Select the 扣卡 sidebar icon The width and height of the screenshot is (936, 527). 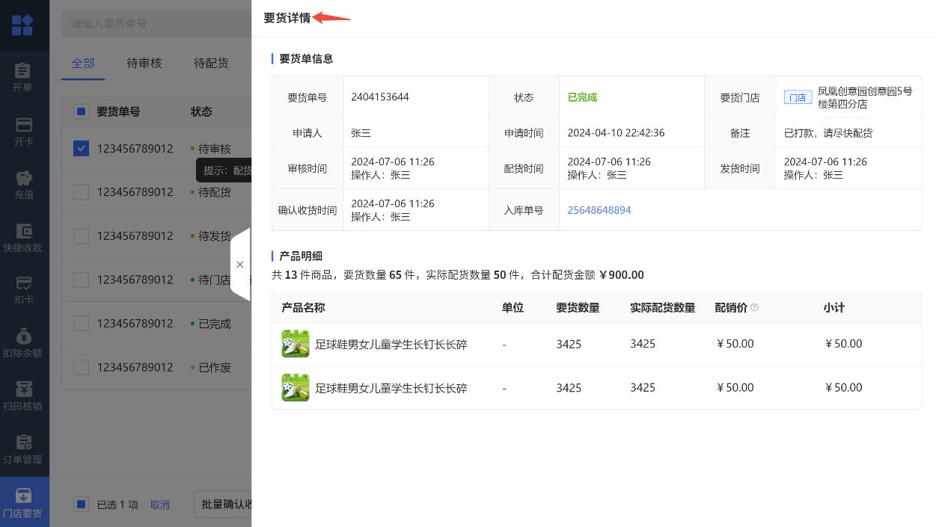tap(23, 284)
